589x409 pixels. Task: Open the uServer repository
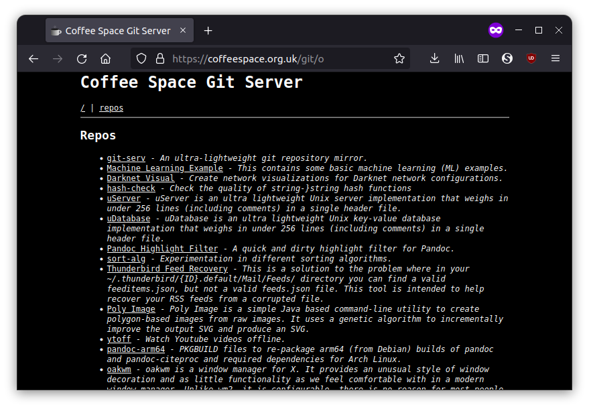tap(123, 198)
